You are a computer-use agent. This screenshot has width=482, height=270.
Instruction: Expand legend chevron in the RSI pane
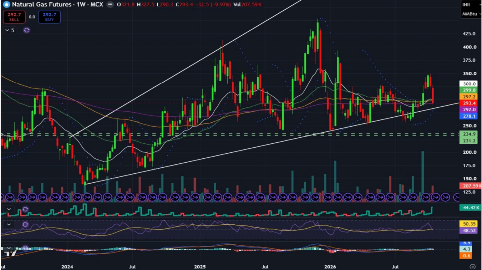point(9,225)
